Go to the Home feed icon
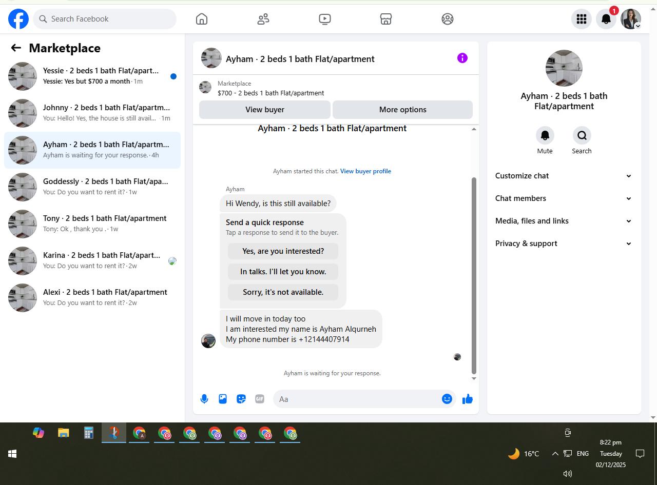Image resolution: width=657 pixels, height=485 pixels. pos(202,19)
